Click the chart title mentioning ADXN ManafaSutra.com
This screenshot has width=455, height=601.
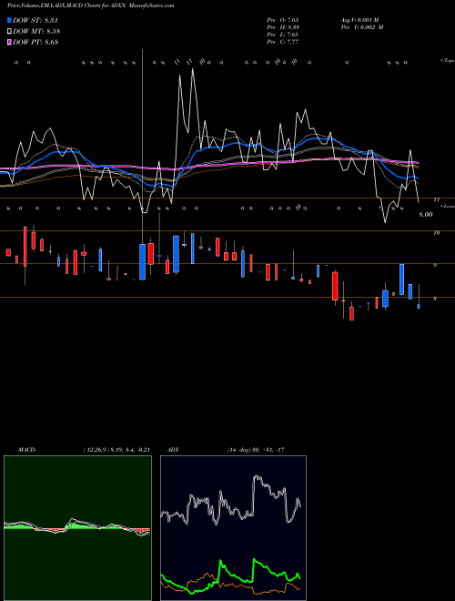tap(91, 5)
